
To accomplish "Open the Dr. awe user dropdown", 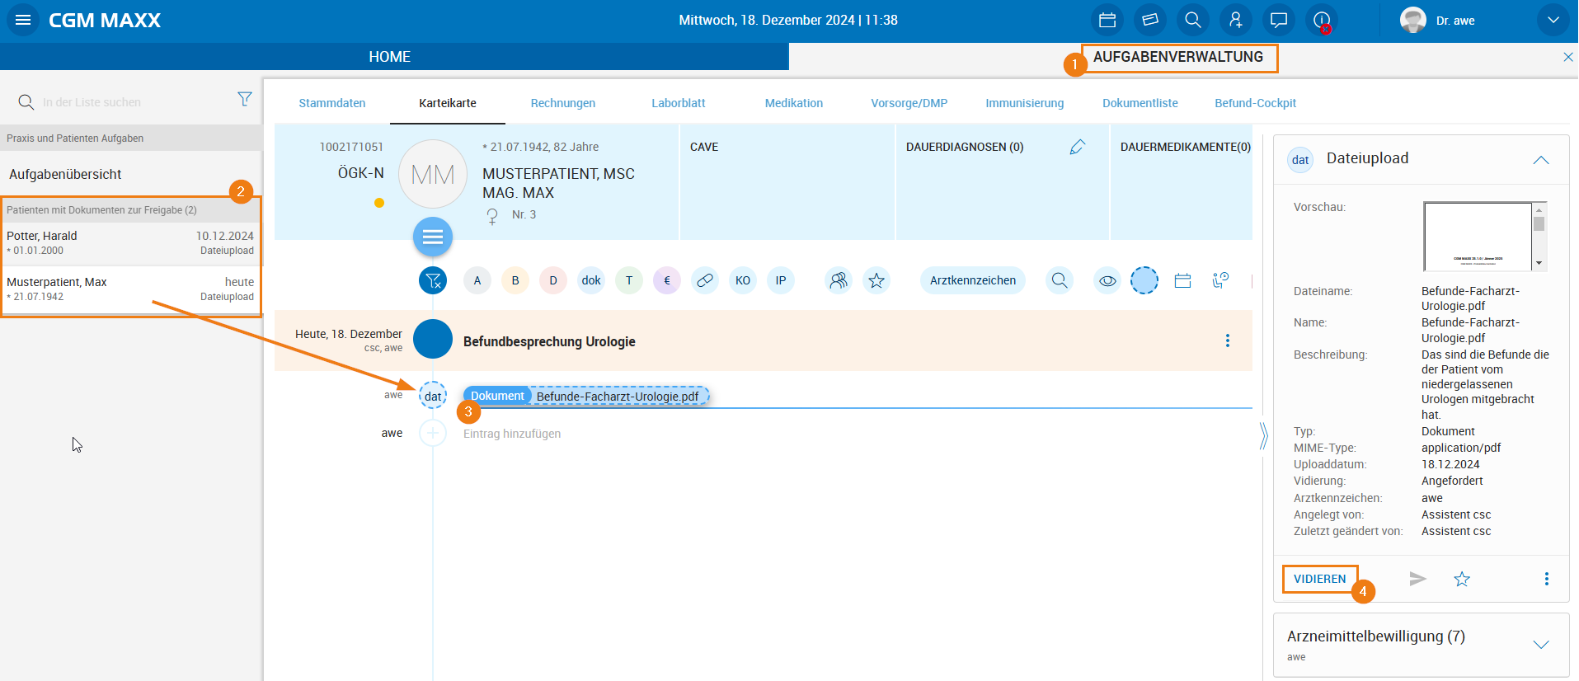I will tap(1552, 21).
